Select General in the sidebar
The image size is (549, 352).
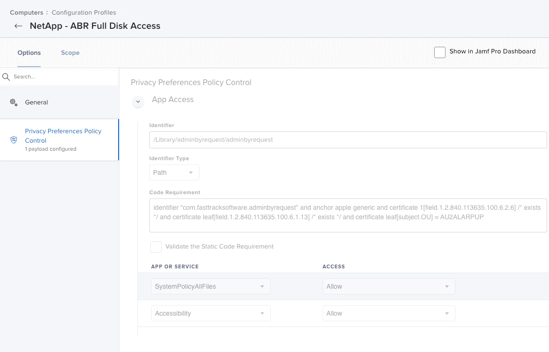60,102
